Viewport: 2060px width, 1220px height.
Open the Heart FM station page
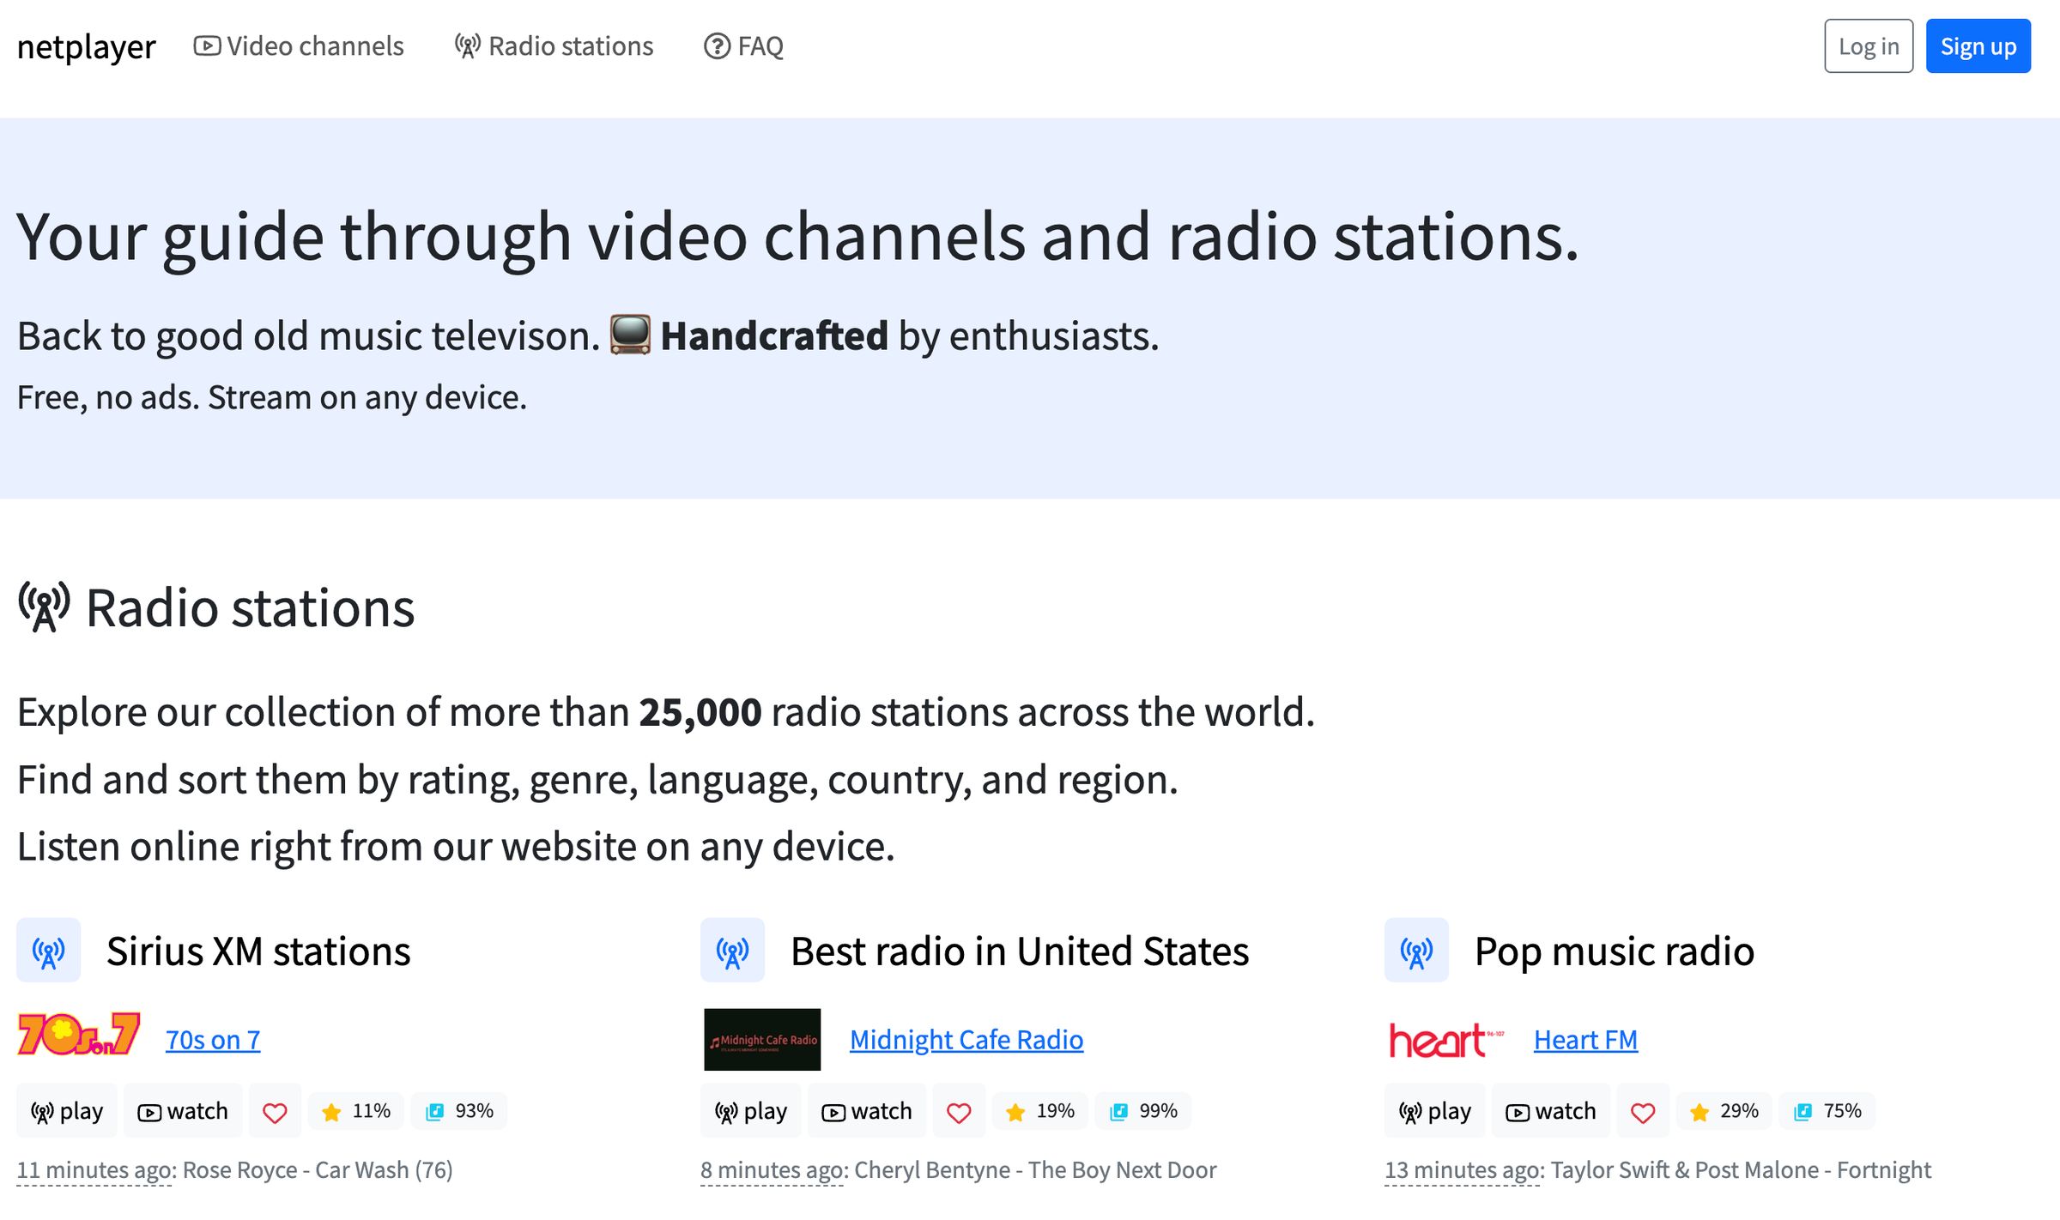click(x=1584, y=1039)
